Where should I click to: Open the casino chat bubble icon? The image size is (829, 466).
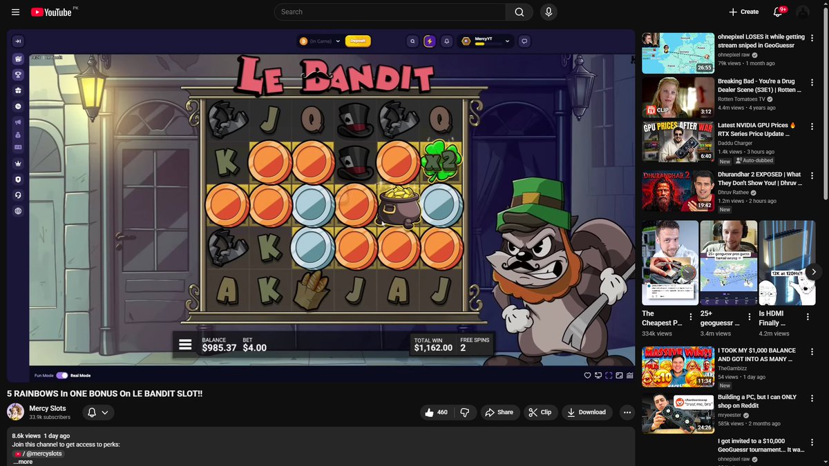click(x=524, y=41)
